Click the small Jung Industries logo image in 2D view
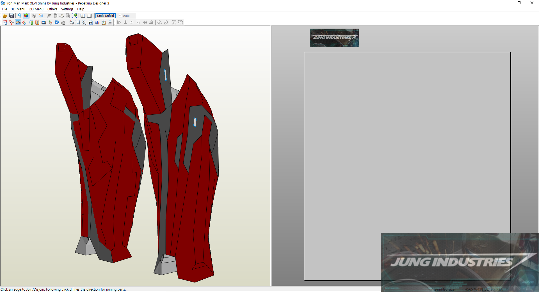This screenshot has width=539, height=292. click(334, 38)
